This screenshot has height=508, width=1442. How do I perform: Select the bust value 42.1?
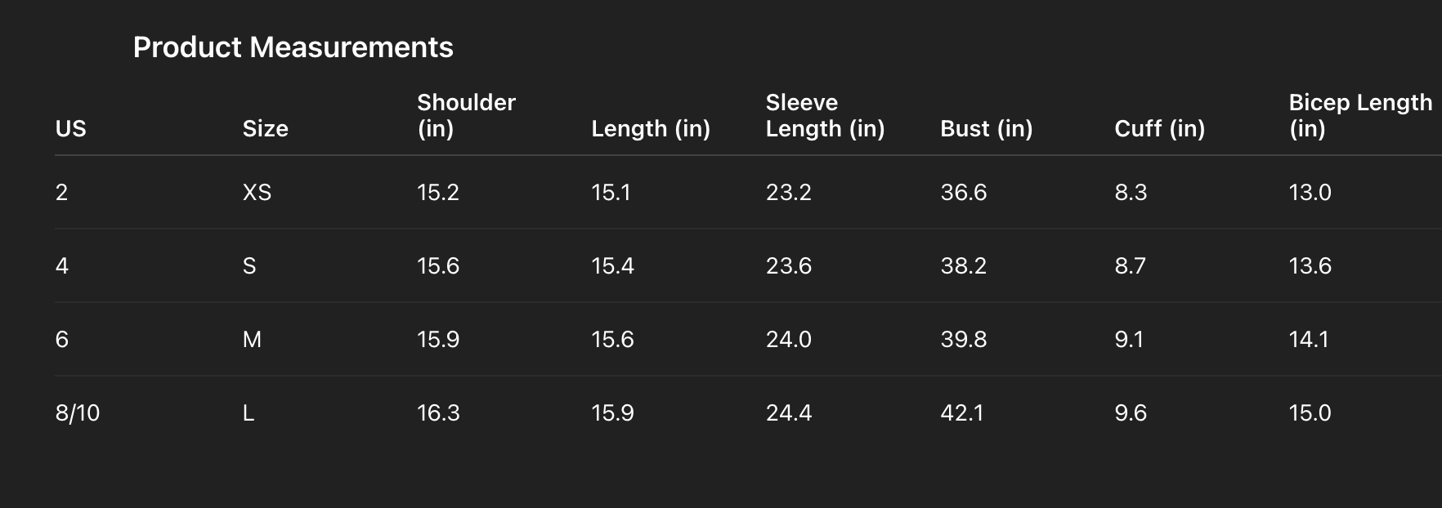click(x=961, y=412)
